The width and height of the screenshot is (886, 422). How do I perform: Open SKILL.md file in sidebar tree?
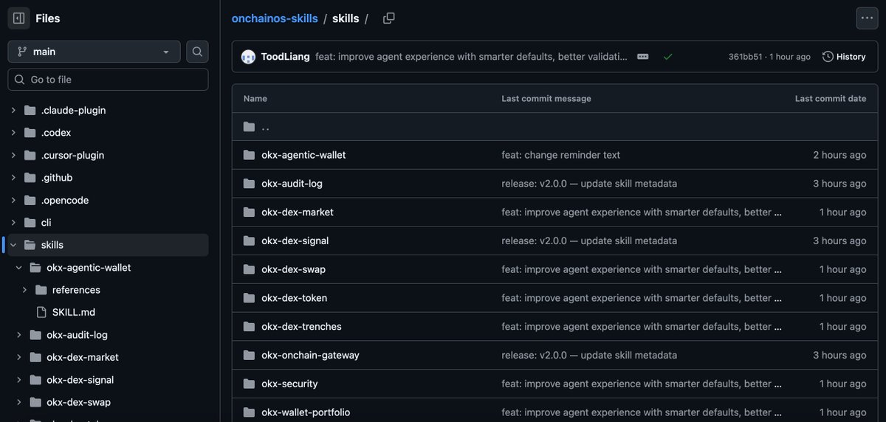[73, 312]
